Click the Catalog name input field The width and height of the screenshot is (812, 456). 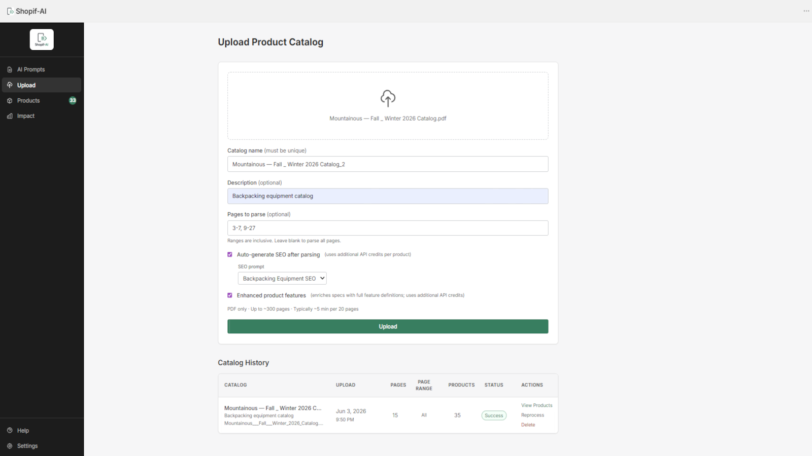[x=388, y=164]
